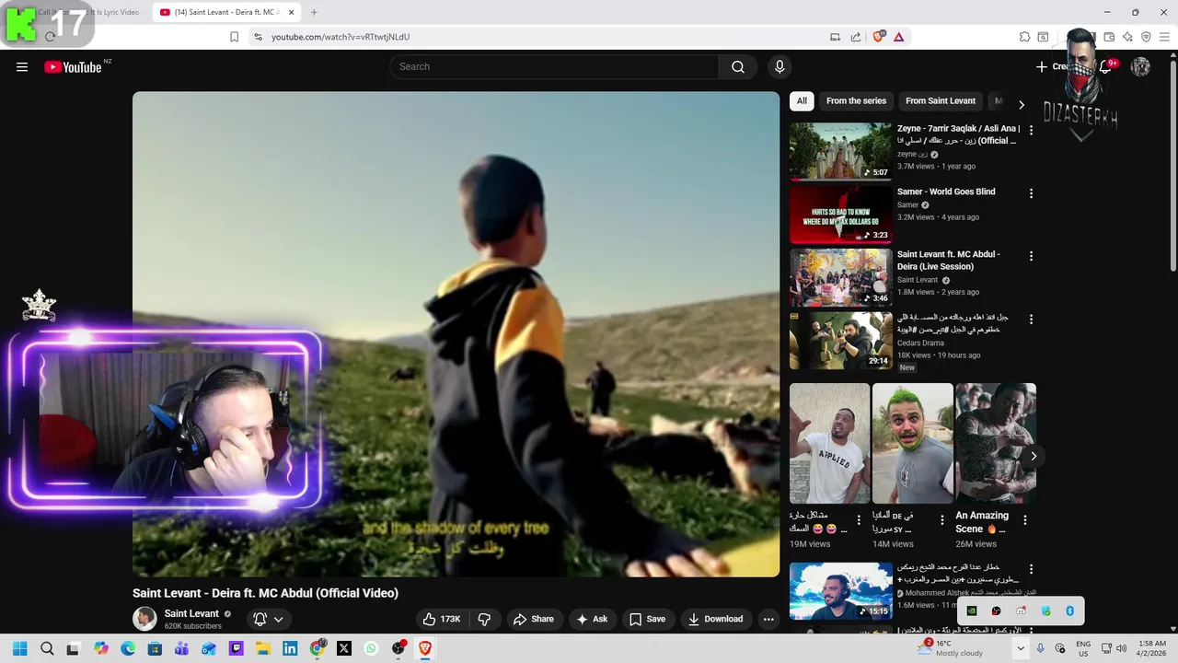Open X app from the taskbar
1178x663 pixels.
[344, 648]
